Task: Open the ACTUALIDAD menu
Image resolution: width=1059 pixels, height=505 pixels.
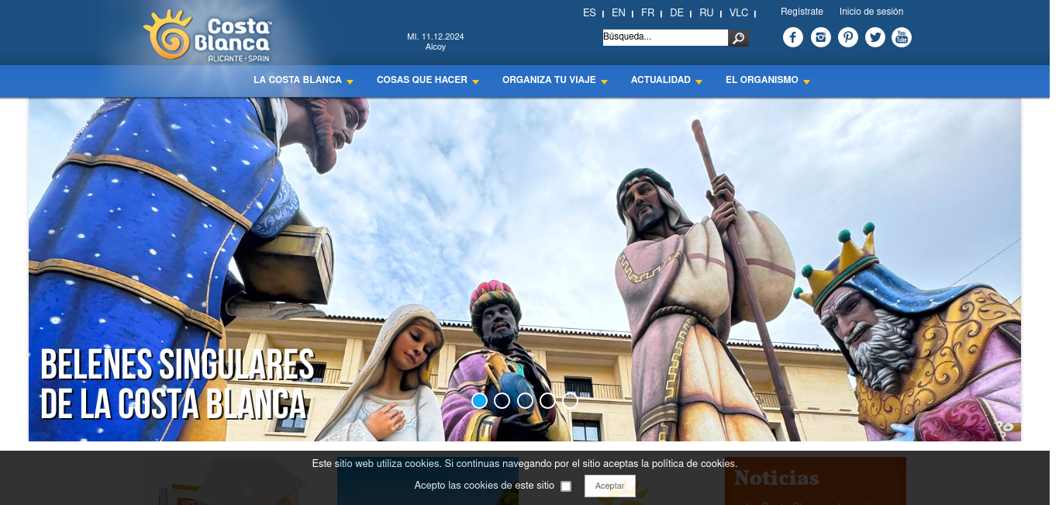Action: point(661,80)
